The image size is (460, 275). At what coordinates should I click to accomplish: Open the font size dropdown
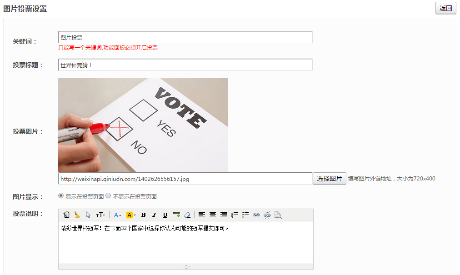pos(100,215)
